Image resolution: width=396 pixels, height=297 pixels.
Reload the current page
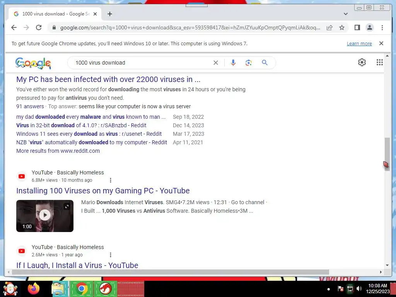(x=39, y=27)
